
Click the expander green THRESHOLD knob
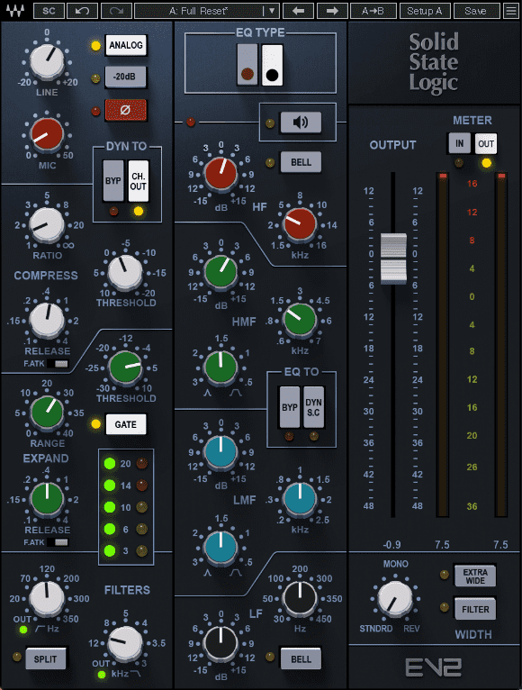(125, 368)
